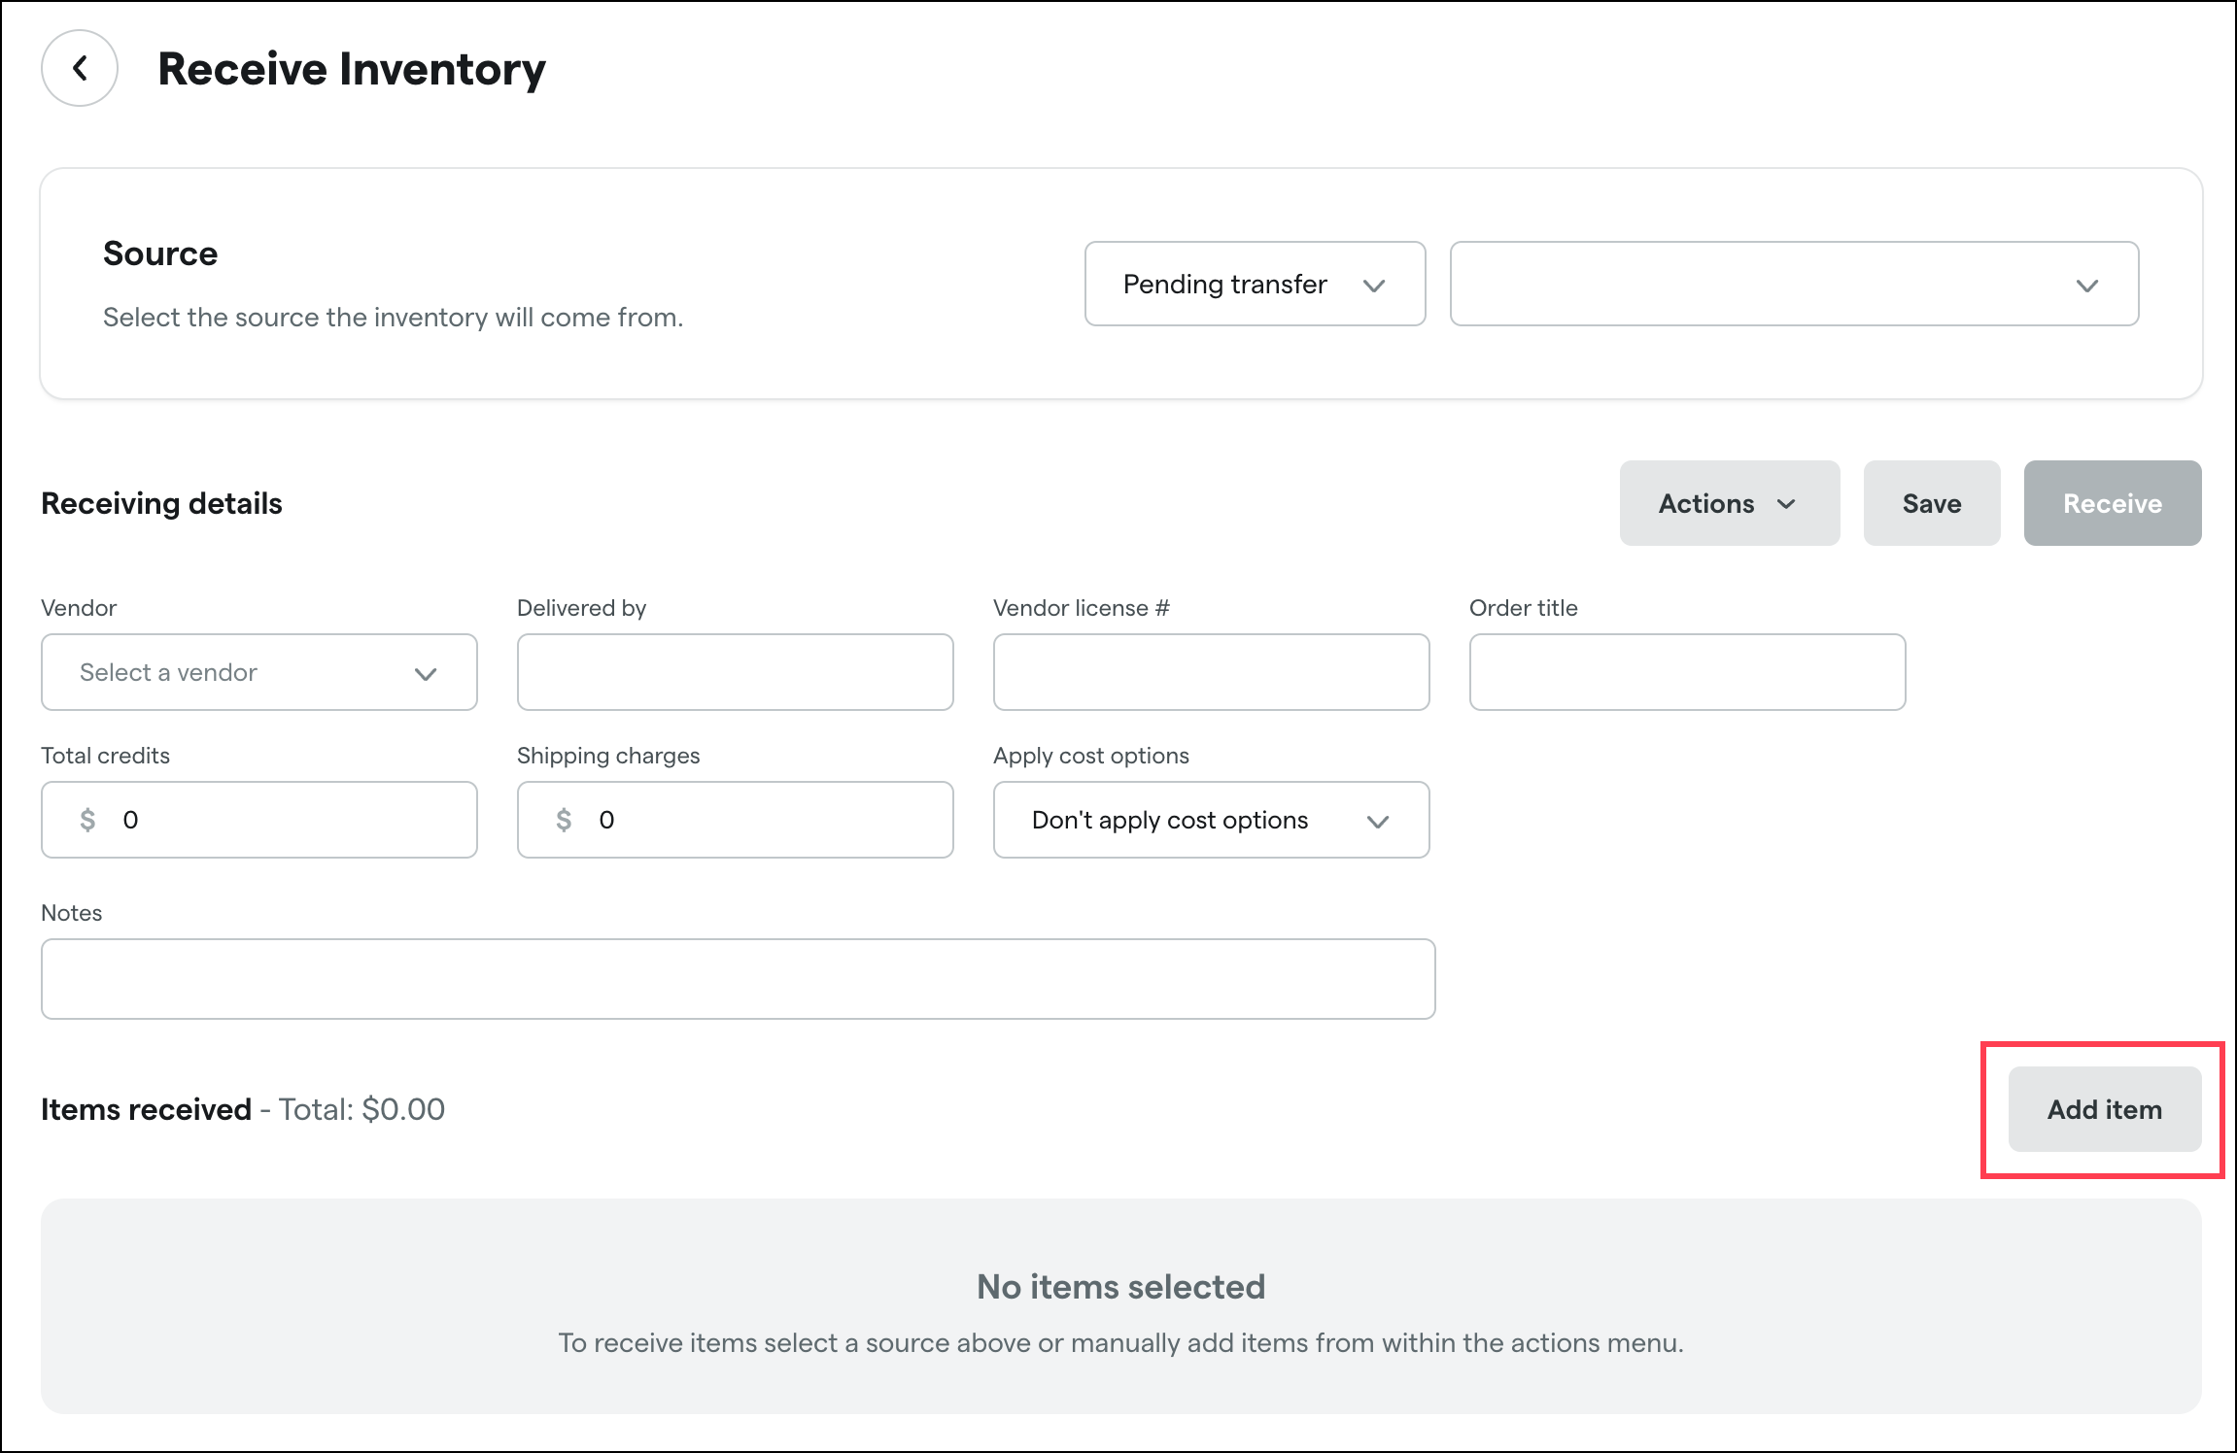
Task: Open the Pending transfer source dropdown
Action: (x=1254, y=284)
